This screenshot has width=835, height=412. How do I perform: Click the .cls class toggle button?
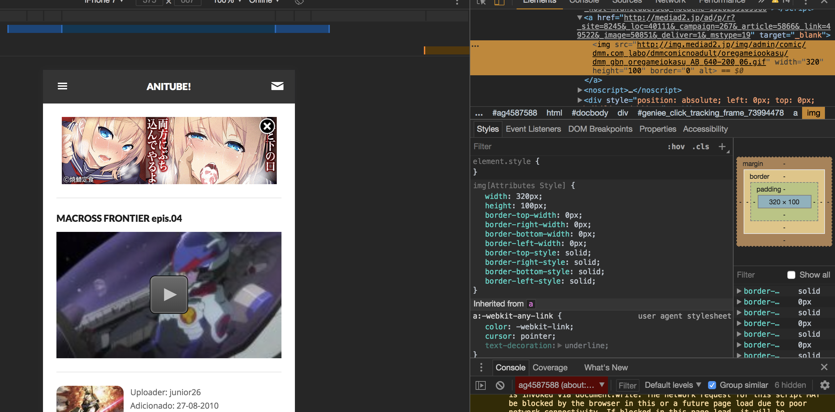click(700, 147)
